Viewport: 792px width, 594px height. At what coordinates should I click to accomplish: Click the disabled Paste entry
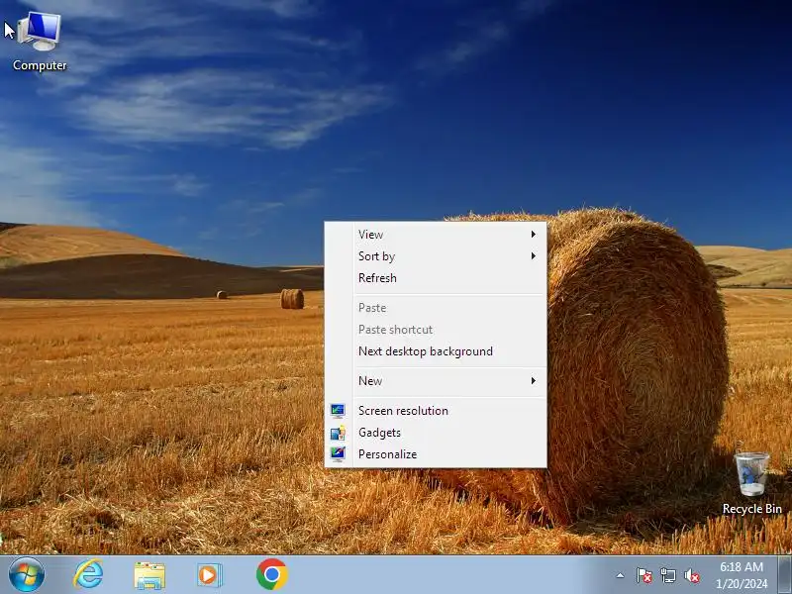(x=436, y=308)
